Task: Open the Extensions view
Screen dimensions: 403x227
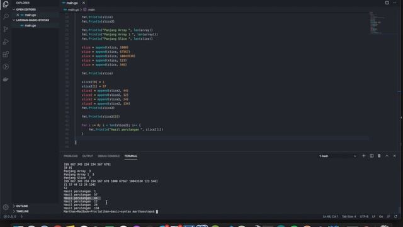Action: pos(6,54)
